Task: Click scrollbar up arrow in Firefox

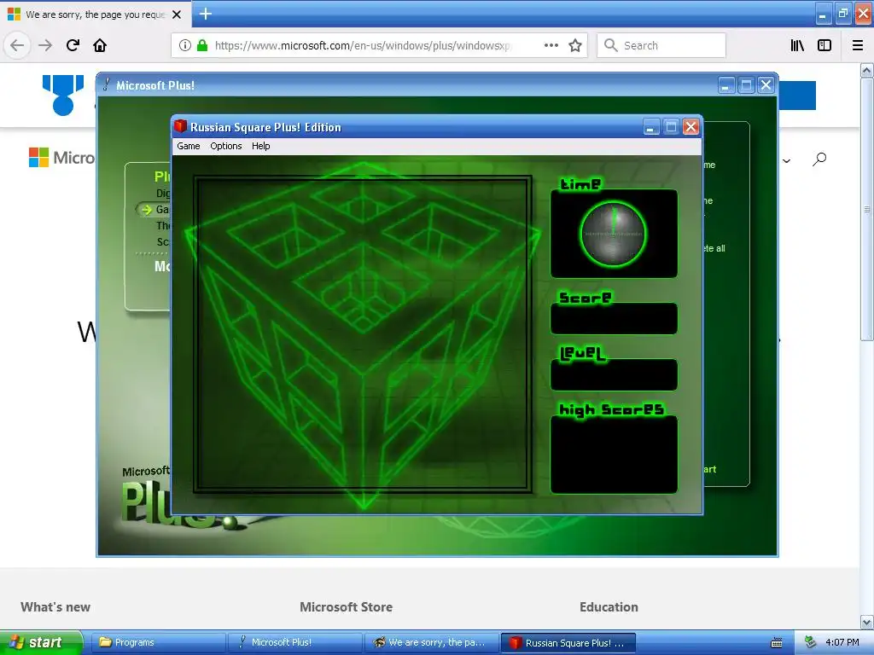Action: coord(867,71)
